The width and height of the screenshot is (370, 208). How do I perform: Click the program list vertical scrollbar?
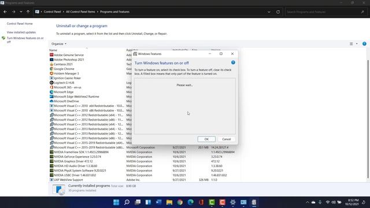pyautogui.click(x=368, y=119)
